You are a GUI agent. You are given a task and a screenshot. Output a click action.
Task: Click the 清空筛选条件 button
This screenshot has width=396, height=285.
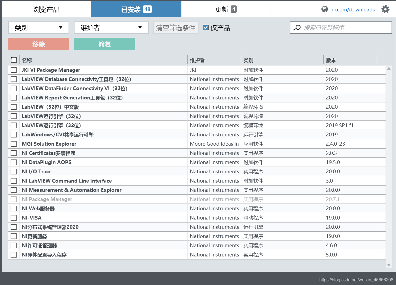(176, 27)
